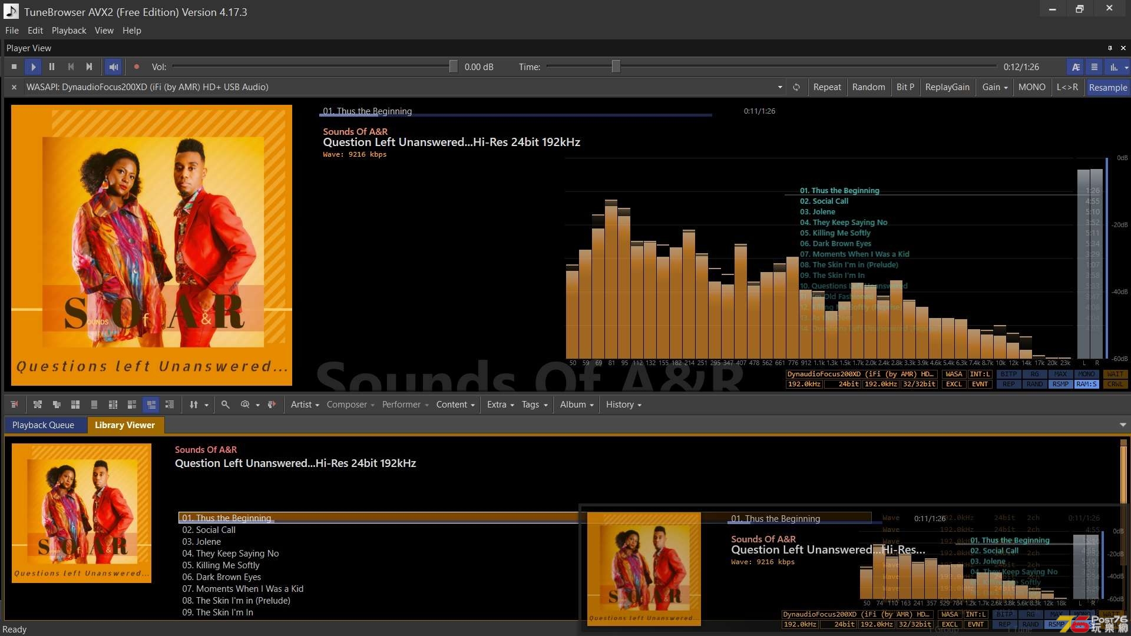Select the indented list view icon
The width and height of the screenshot is (1131, 636).
click(170, 405)
